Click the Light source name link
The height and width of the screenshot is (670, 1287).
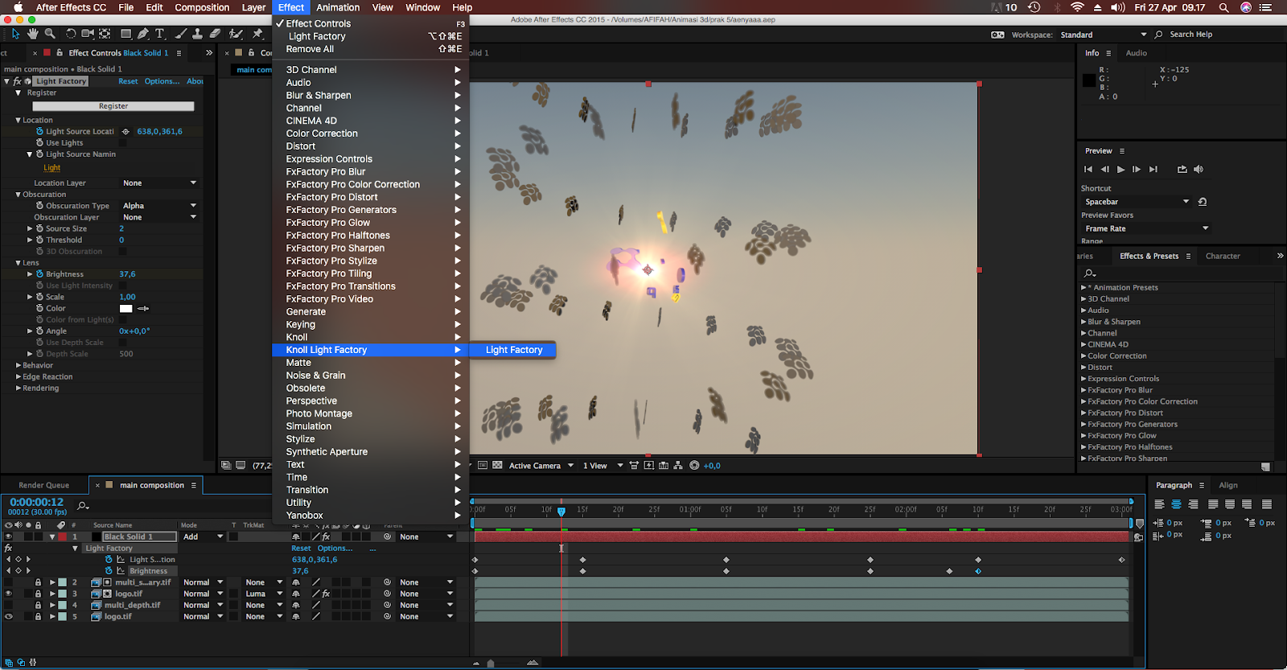52,167
